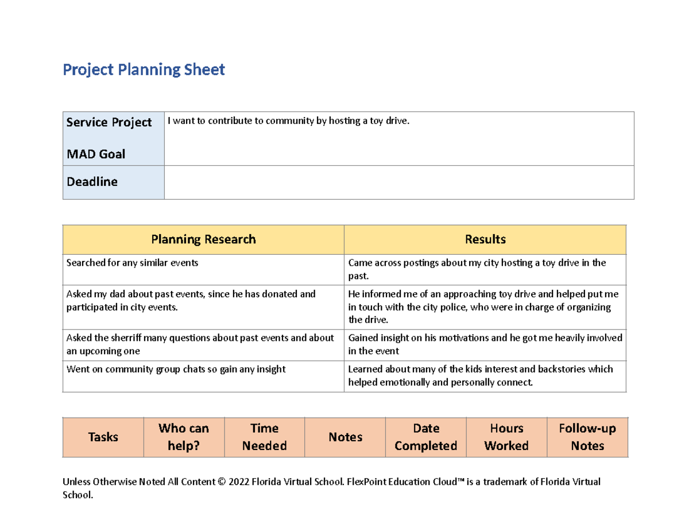Click the empty Deadline value field
The width and height of the screenshot is (689, 532).
(399, 182)
